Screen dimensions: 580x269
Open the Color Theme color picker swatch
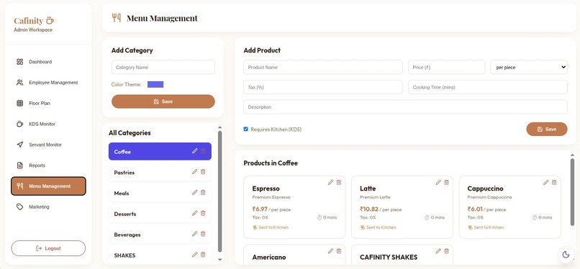(155, 84)
